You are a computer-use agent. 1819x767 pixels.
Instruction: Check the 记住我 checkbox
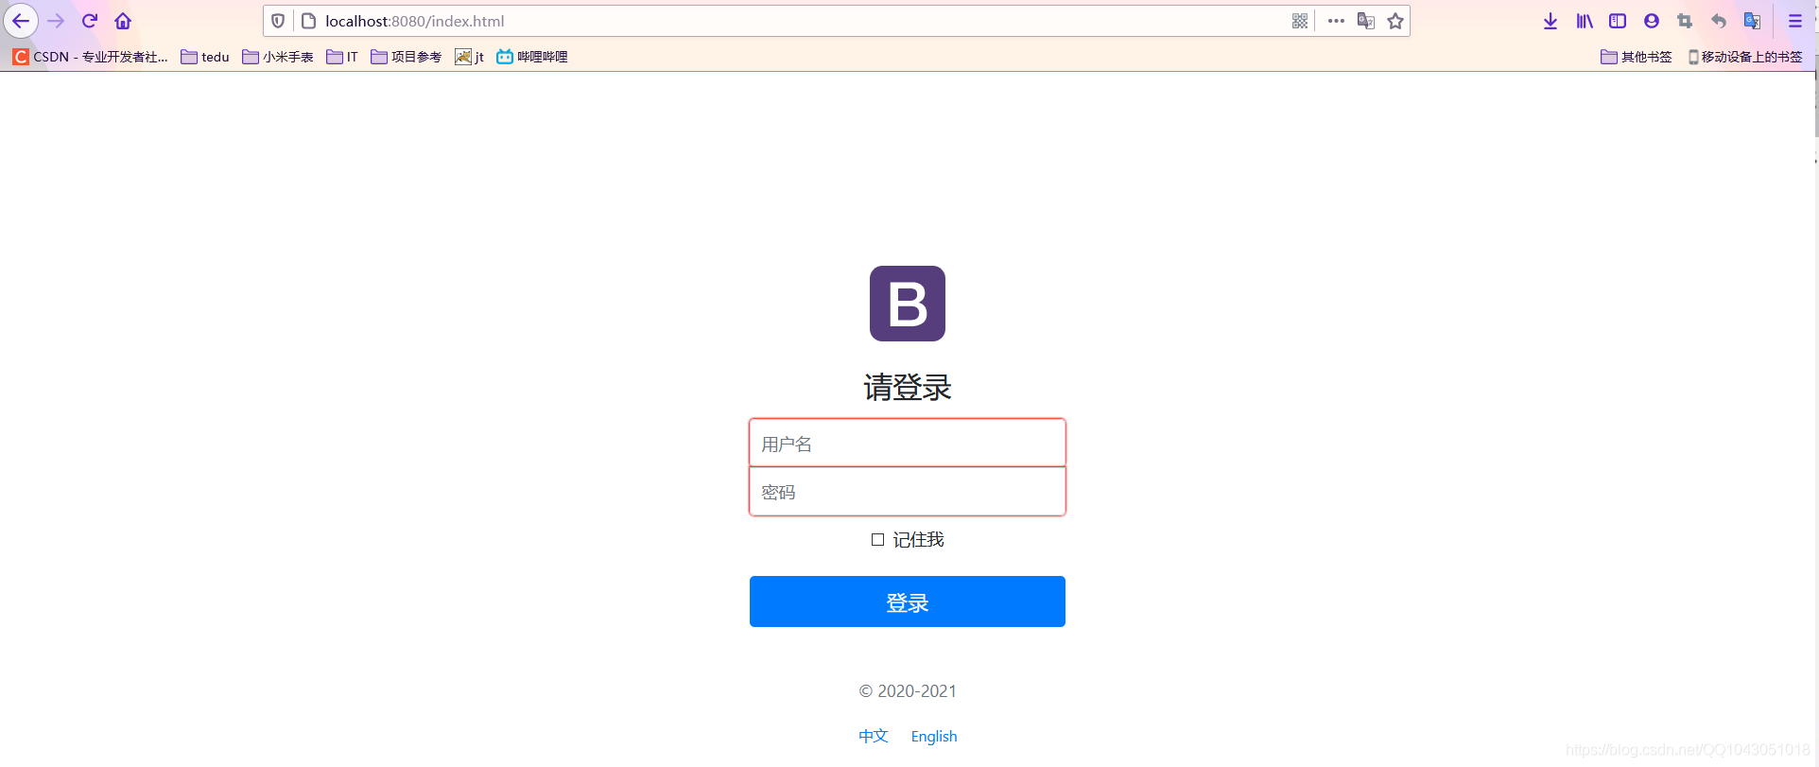coord(877,539)
